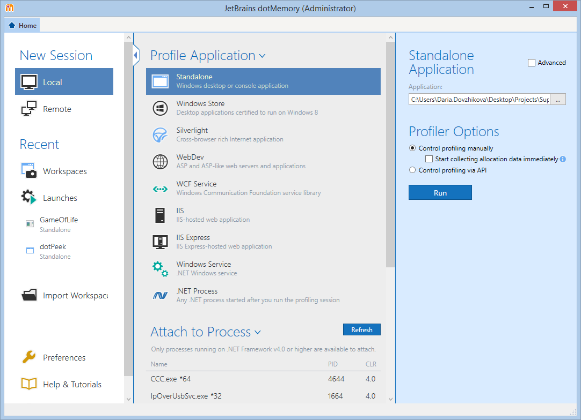The height and width of the screenshot is (420, 581).
Task: Choose WebDev profiling option
Action: (x=263, y=162)
